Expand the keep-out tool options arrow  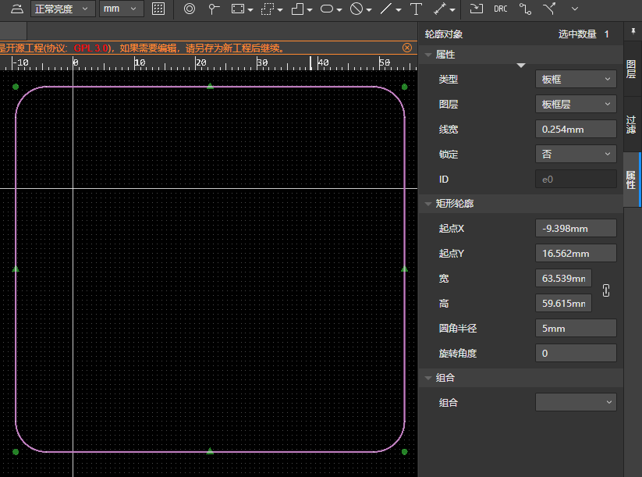(369, 10)
